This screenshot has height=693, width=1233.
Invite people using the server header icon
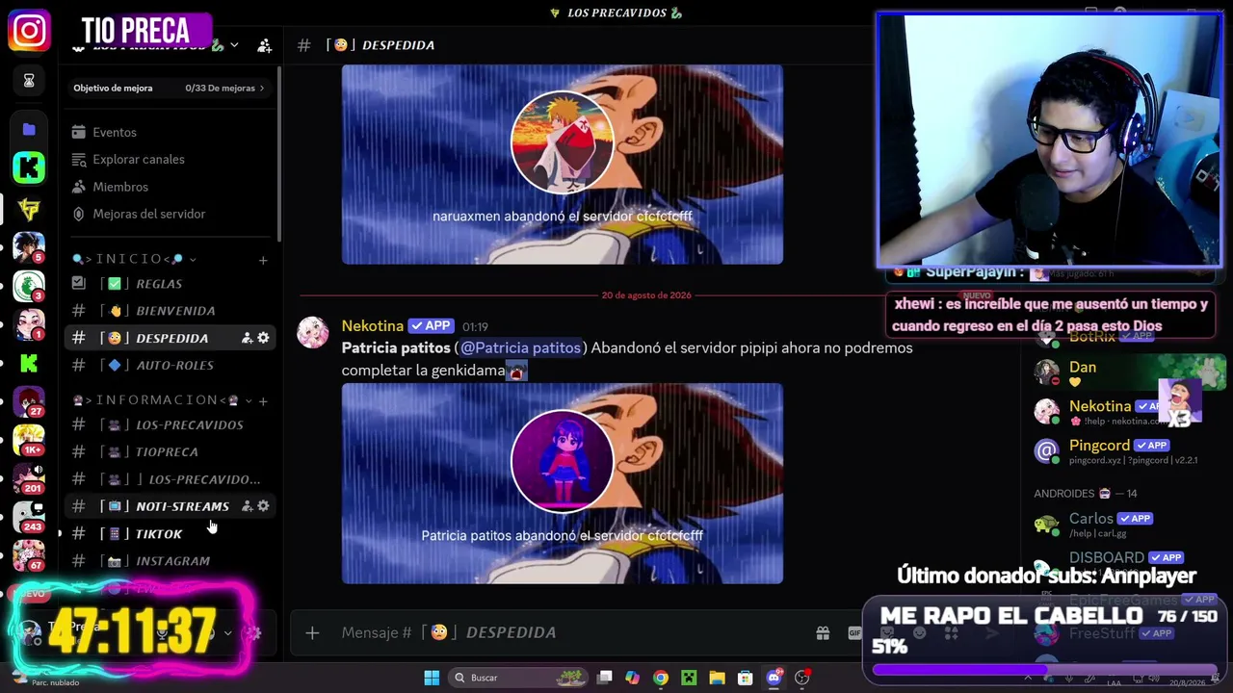point(264,45)
